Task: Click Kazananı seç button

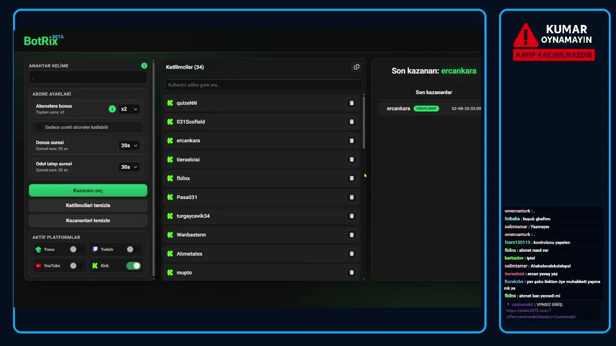Action: 88,190
